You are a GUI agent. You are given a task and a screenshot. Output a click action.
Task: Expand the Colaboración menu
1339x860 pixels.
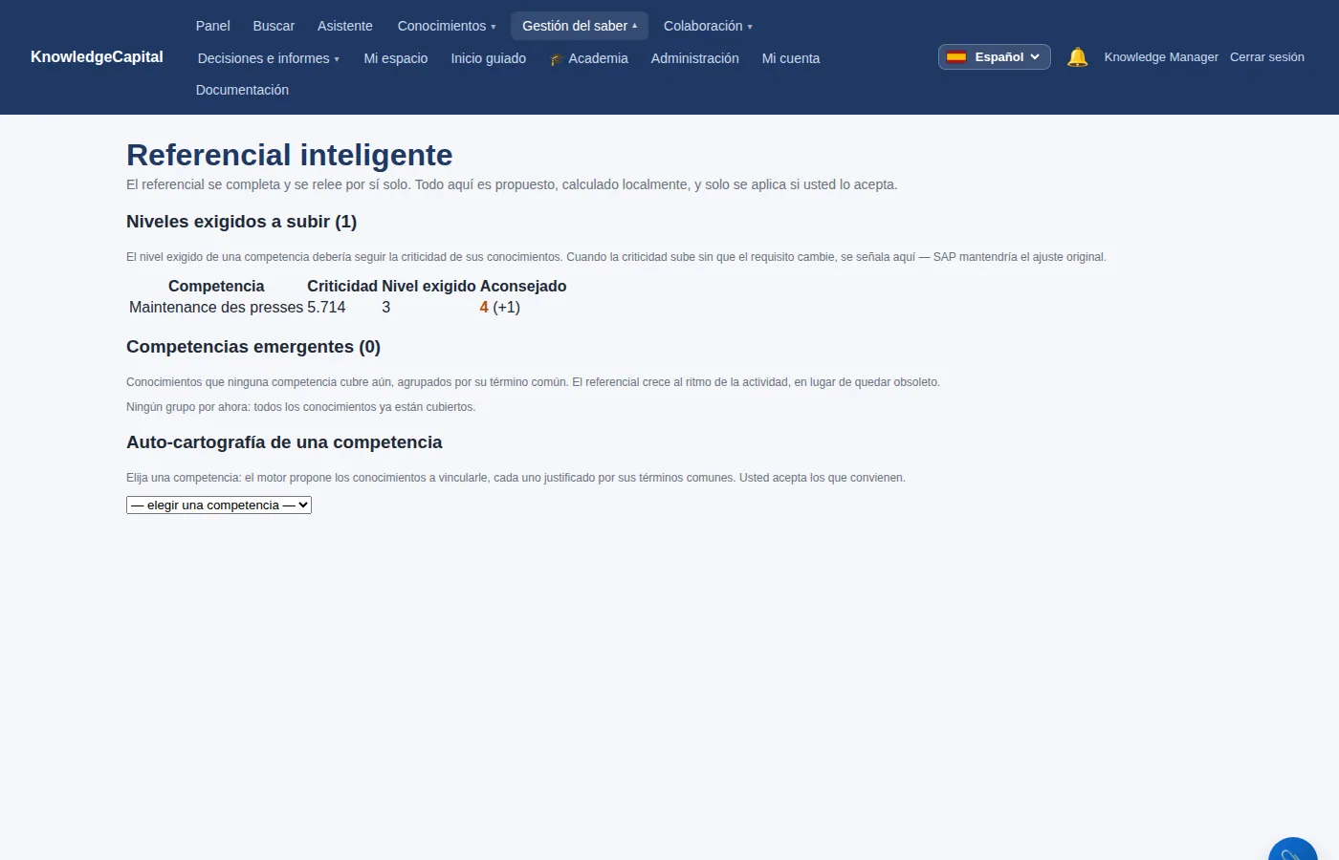[x=708, y=26]
